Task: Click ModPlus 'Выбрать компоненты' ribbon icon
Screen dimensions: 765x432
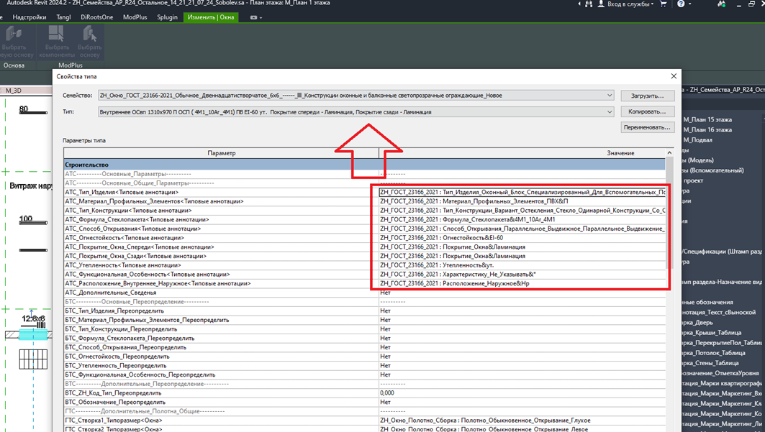Action: tap(56, 34)
